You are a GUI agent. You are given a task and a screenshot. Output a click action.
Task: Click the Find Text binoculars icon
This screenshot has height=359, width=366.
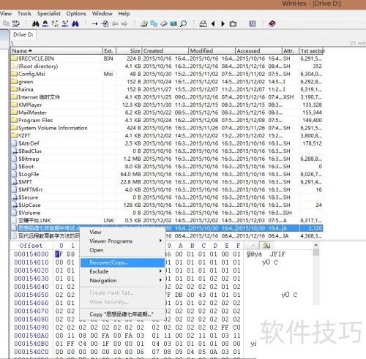click(x=36, y=23)
